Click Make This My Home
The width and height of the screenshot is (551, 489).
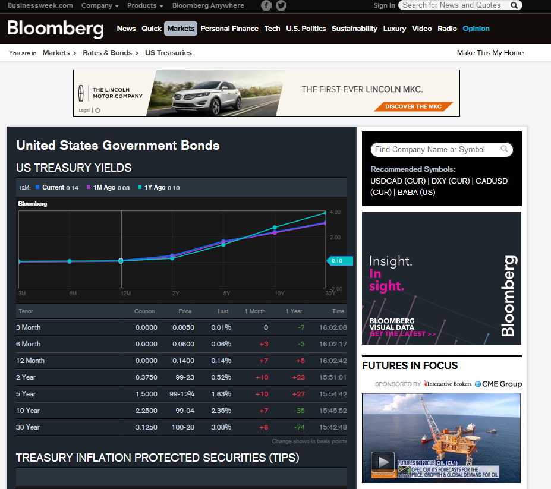point(490,53)
